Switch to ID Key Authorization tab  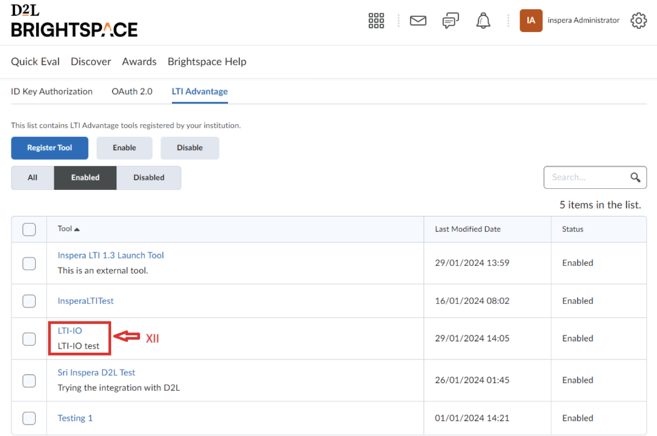pyautogui.click(x=51, y=91)
